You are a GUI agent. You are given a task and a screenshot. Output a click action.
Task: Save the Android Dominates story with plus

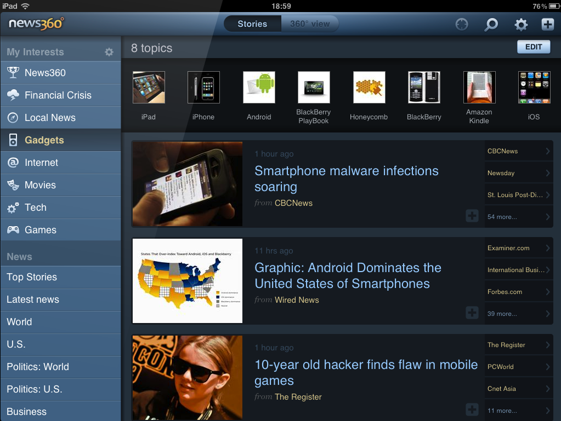472,313
